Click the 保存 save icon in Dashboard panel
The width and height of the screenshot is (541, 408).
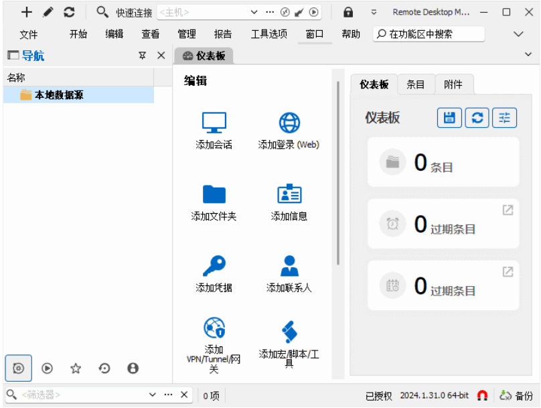[x=449, y=117]
